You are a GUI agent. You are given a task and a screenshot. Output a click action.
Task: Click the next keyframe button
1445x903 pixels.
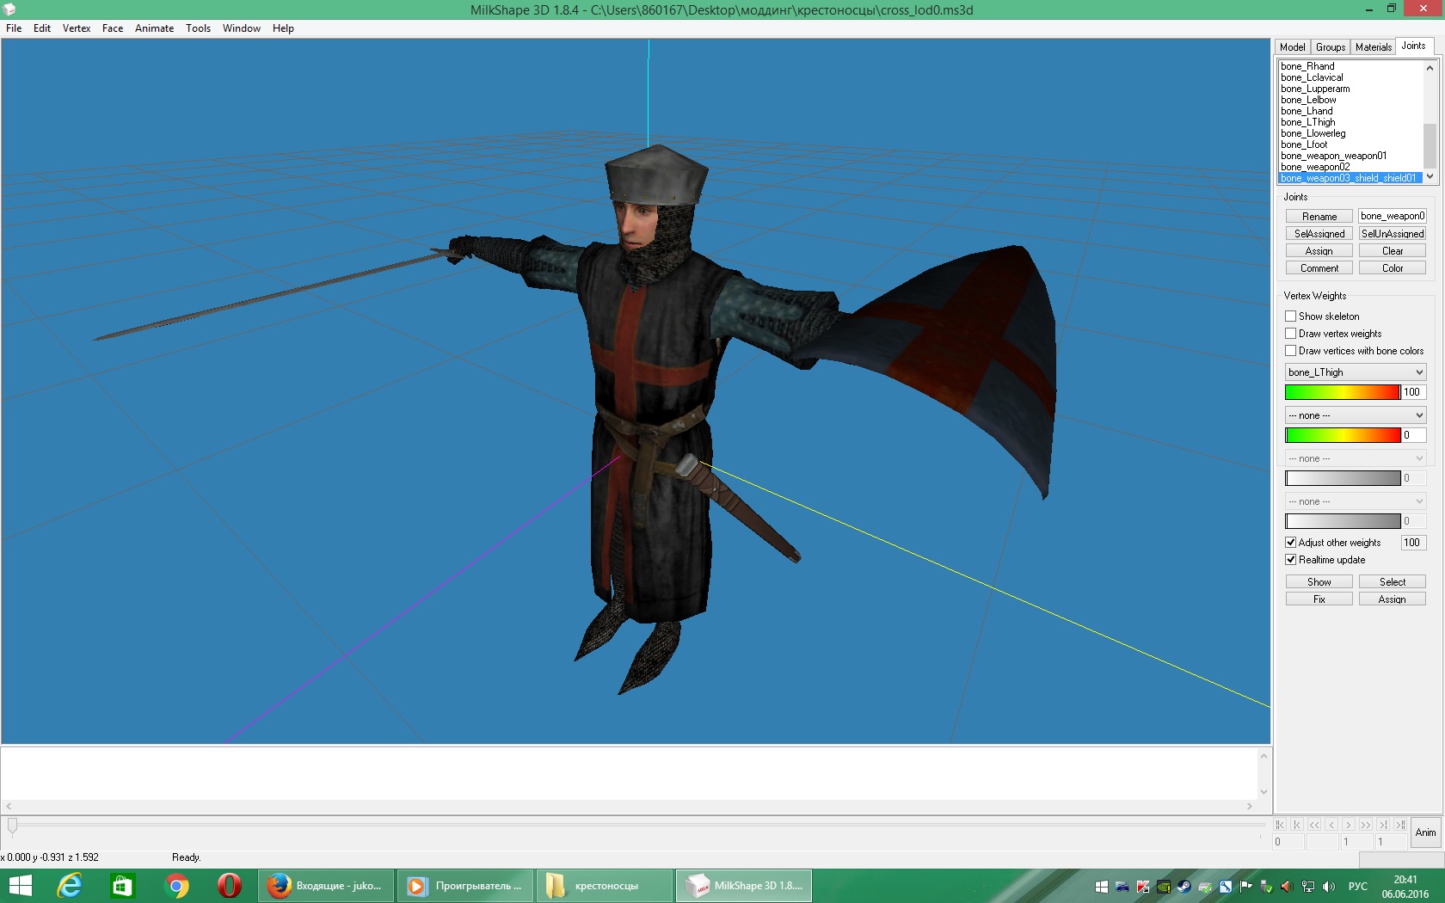pos(1383,825)
